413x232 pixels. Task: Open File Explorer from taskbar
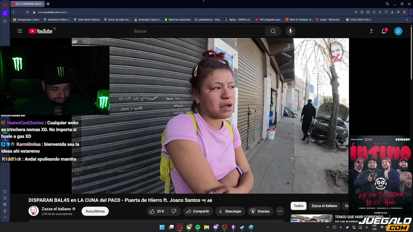[x=206, y=227]
